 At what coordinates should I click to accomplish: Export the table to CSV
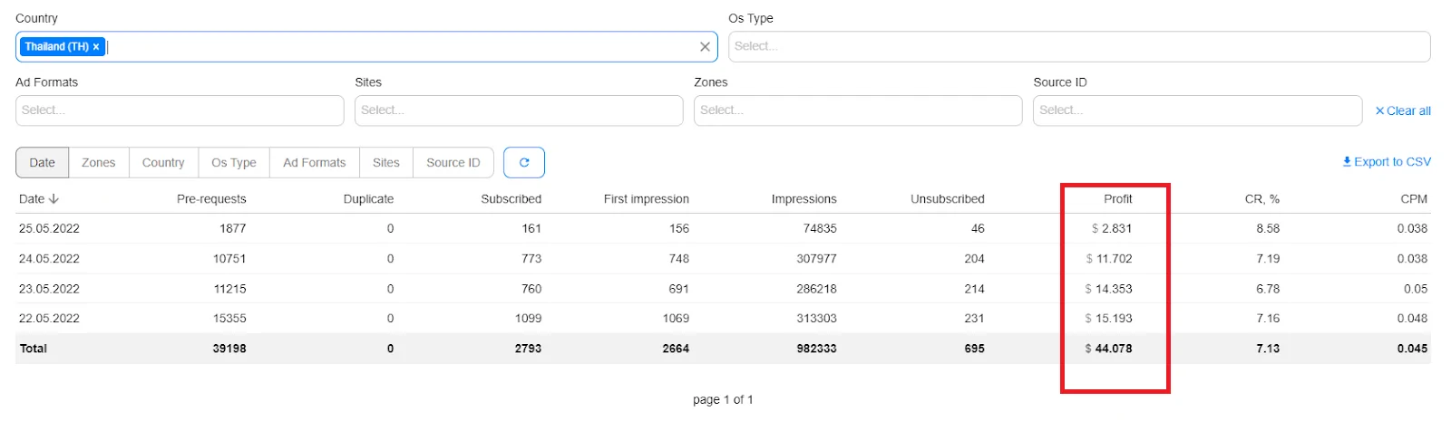[x=1387, y=162]
